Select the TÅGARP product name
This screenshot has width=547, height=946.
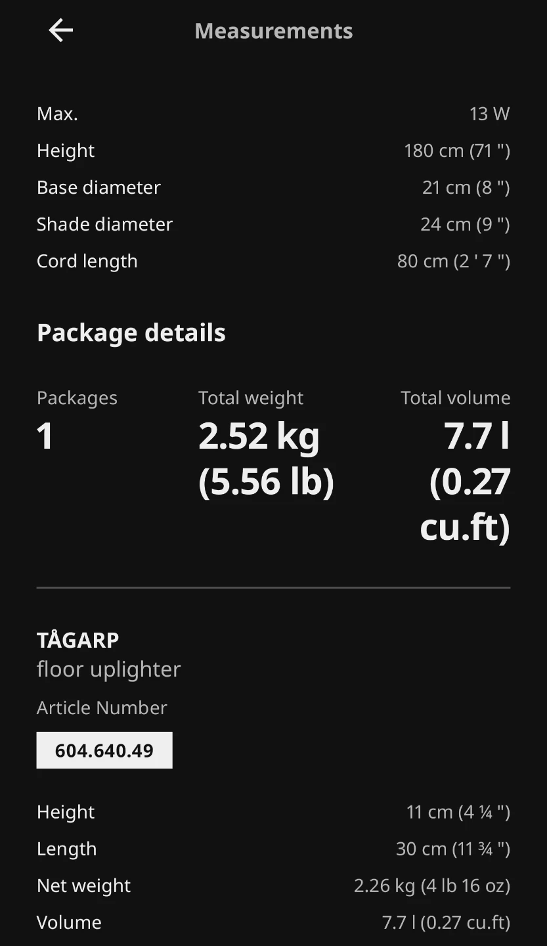[78, 640]
